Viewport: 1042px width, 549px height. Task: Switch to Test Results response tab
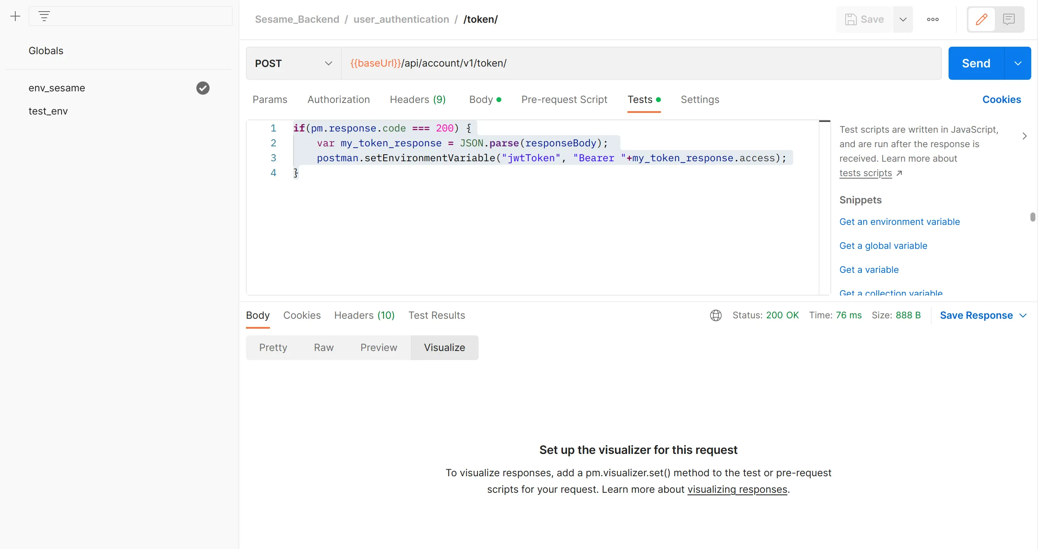436,315
